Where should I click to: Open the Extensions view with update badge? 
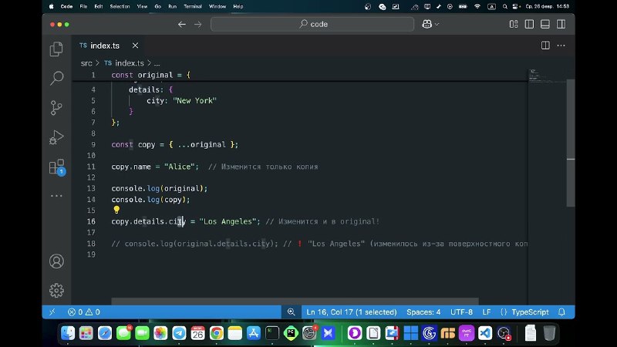click(x=57, y=167)
